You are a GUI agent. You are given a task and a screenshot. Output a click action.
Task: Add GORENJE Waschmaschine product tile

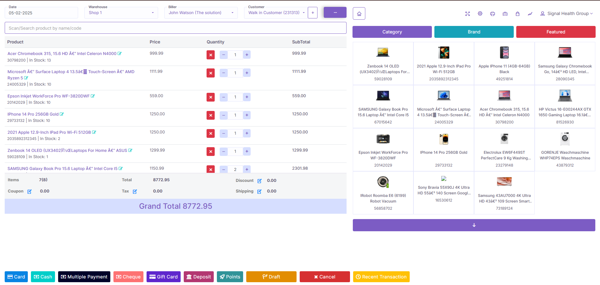(x=565, y=150)
